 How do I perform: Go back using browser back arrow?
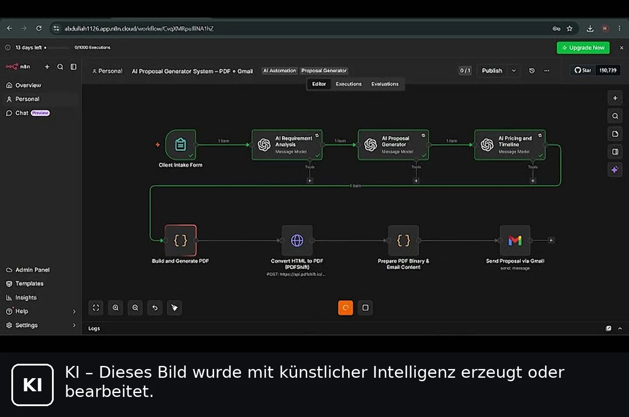tap(9, 28)
